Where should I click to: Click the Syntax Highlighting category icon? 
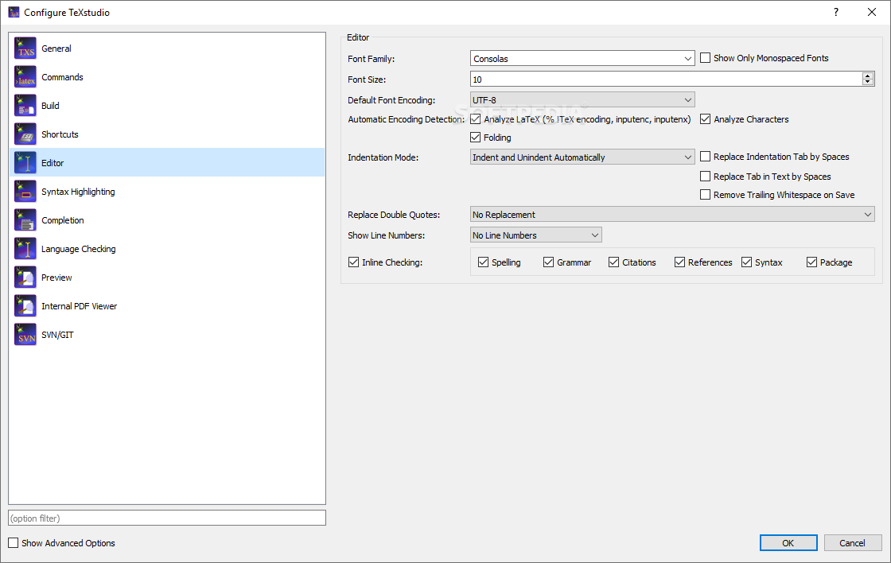(x=25, y=192)
